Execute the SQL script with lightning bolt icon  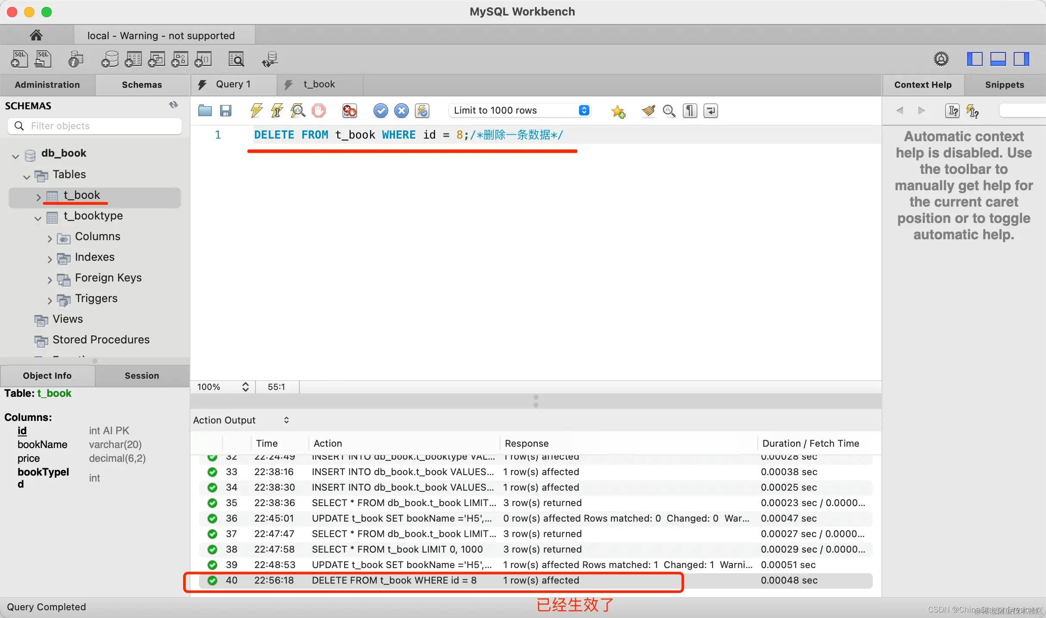click(256, 111)
